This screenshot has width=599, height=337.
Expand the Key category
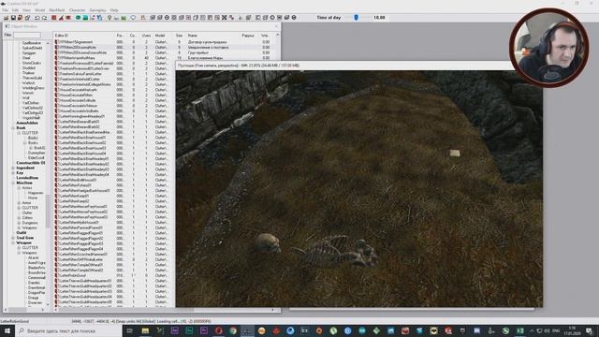(13, 172)
